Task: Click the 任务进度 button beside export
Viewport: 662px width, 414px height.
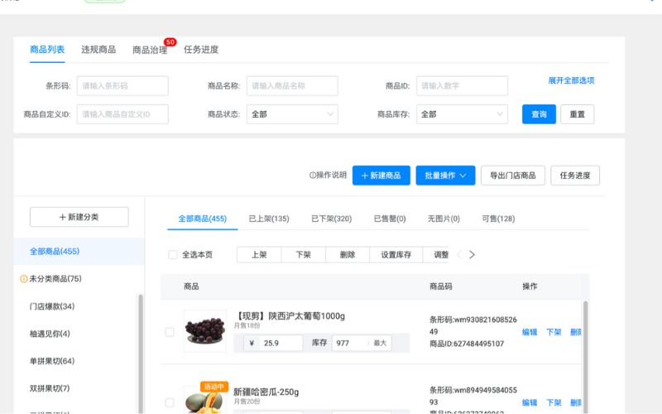Action: (575, 176)
